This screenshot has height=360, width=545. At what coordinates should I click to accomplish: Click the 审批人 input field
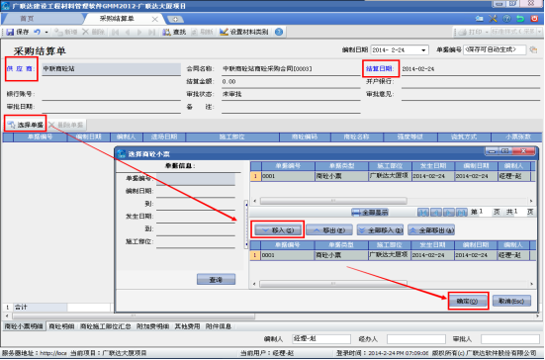[510, 339]
